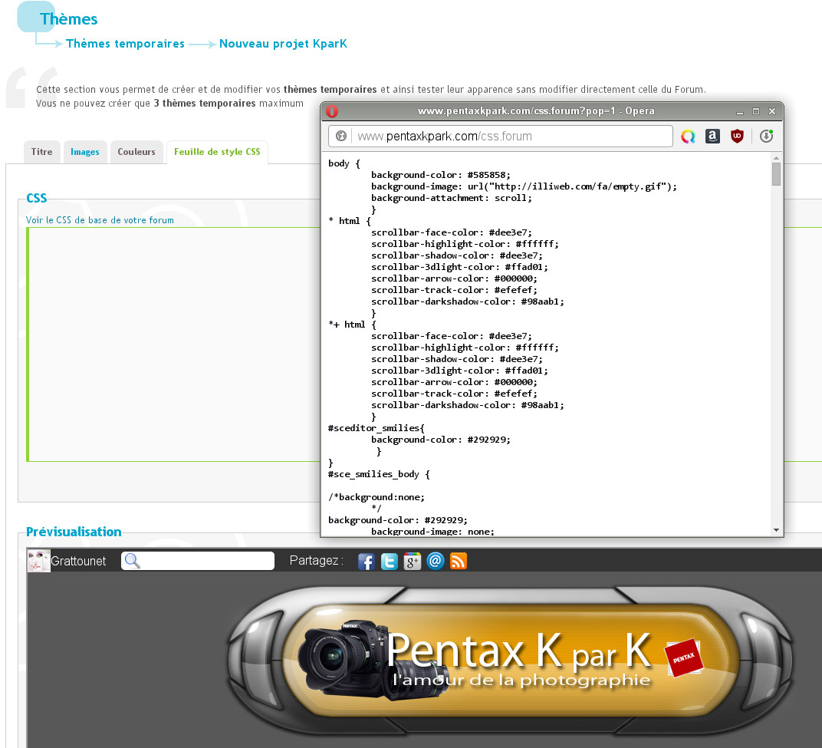The width and height of the screenshot is (822, 748).
Task: Click the '/*background:none;' comment line
Action: click(x=376, y=497)
